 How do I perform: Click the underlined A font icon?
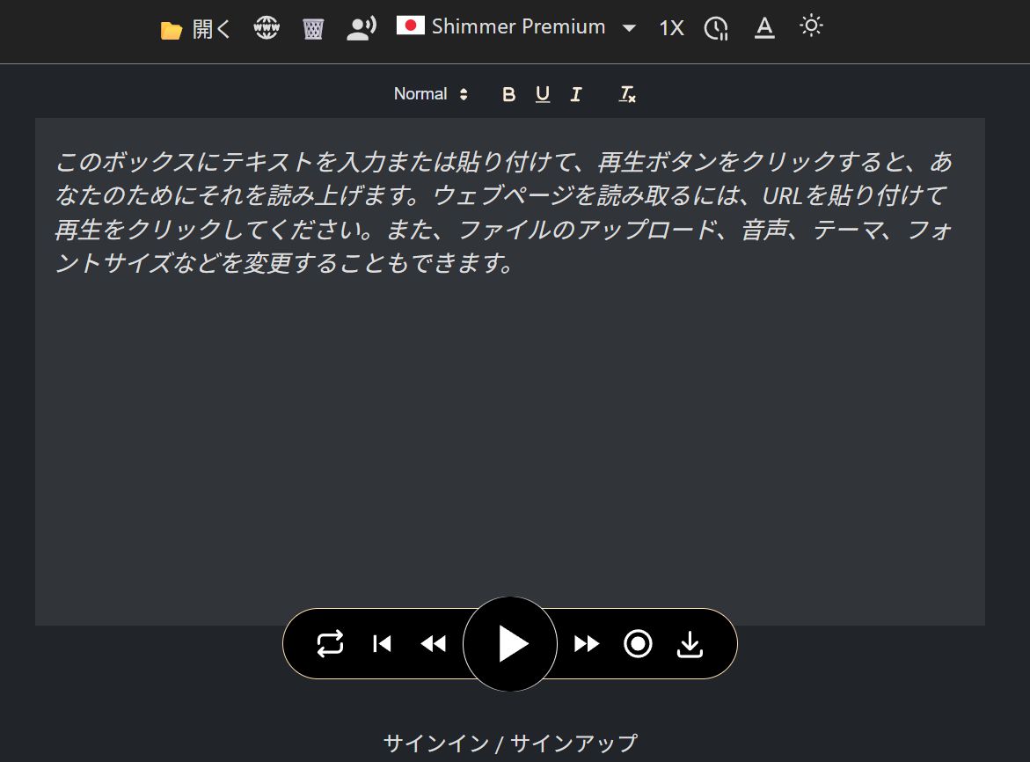tap(764, 28)
